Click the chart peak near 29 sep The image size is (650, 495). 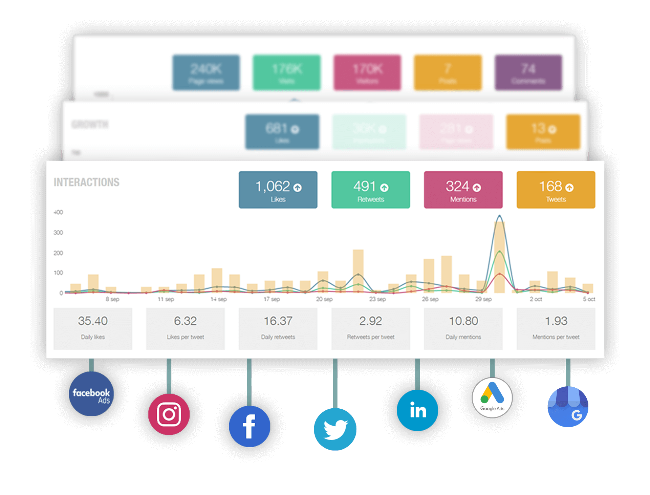499,216
